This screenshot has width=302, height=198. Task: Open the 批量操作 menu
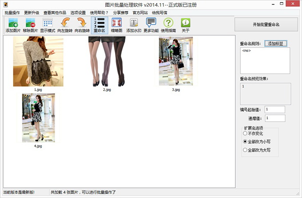(12, 12)
